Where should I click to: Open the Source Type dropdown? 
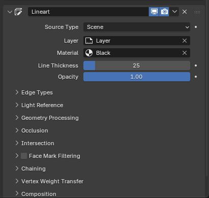click(137, 27)
